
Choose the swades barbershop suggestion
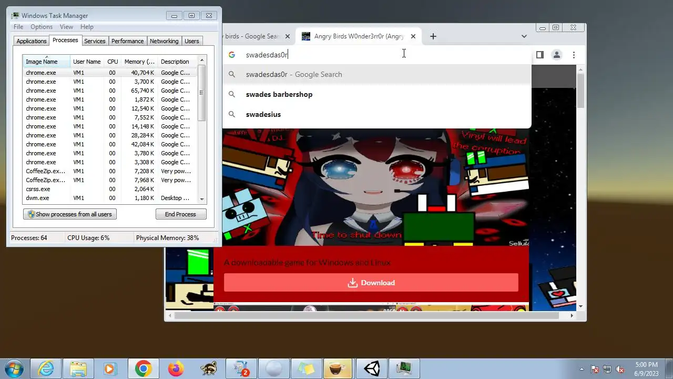[376, 94]
